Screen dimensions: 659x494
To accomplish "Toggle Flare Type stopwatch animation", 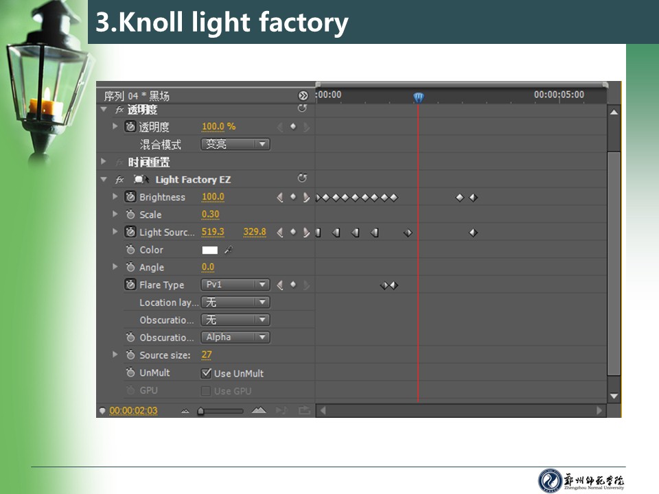I will 130,285.
